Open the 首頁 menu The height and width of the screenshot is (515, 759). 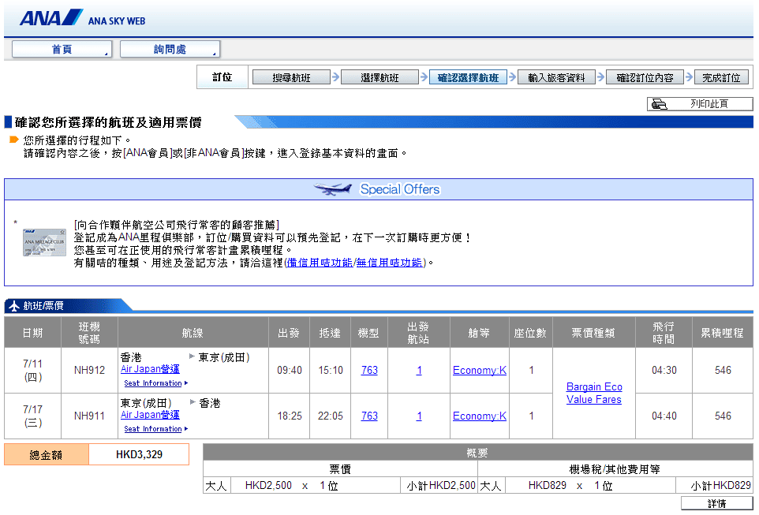(x=62, y=50)
